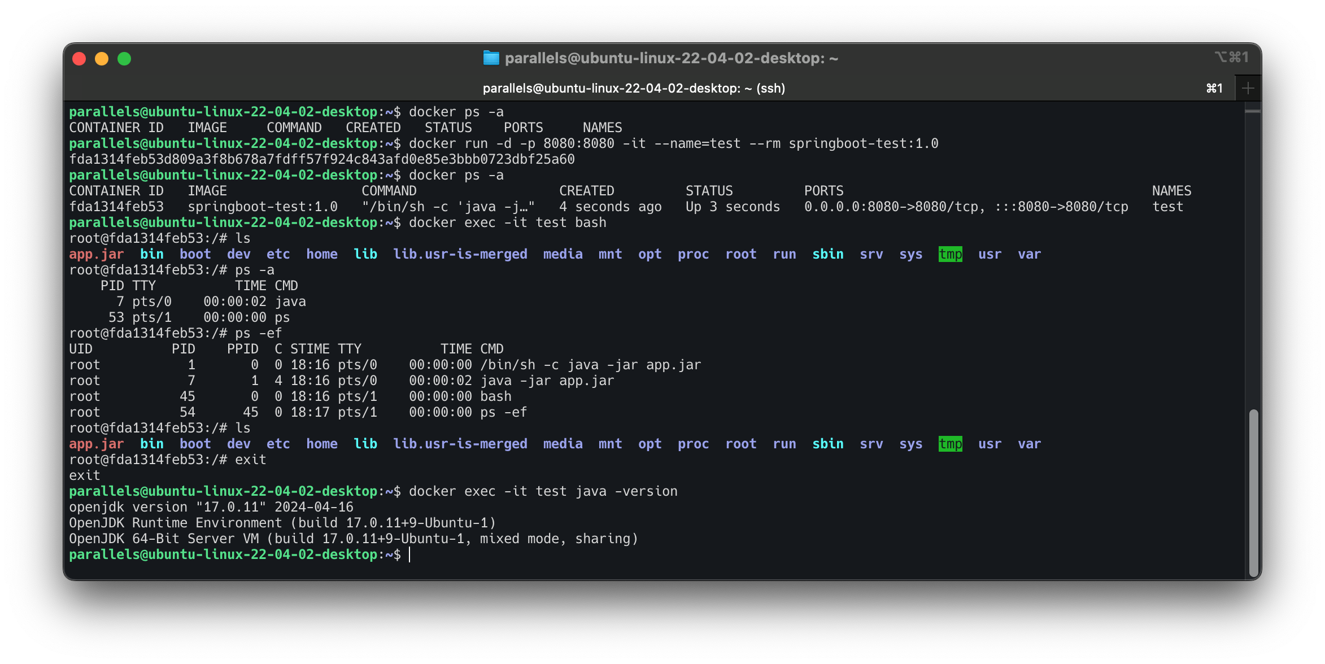
Task: Click the 'docker exec -it test bash' command
Action: pyautogui.click(x=507, y=222)
